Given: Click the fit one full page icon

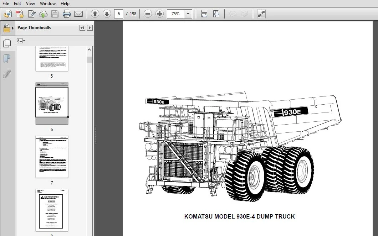Looking at the screenshot, I should [x=216, y=14].
